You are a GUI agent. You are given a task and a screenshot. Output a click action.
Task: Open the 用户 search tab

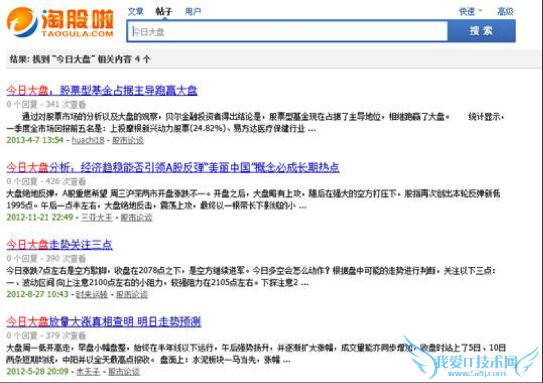tap(193, 12)
